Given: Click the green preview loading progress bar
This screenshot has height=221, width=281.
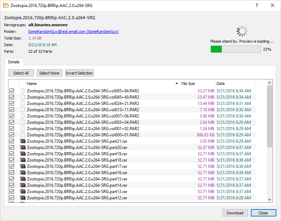Looking at the screenshot, I should [x=216, y=49].
